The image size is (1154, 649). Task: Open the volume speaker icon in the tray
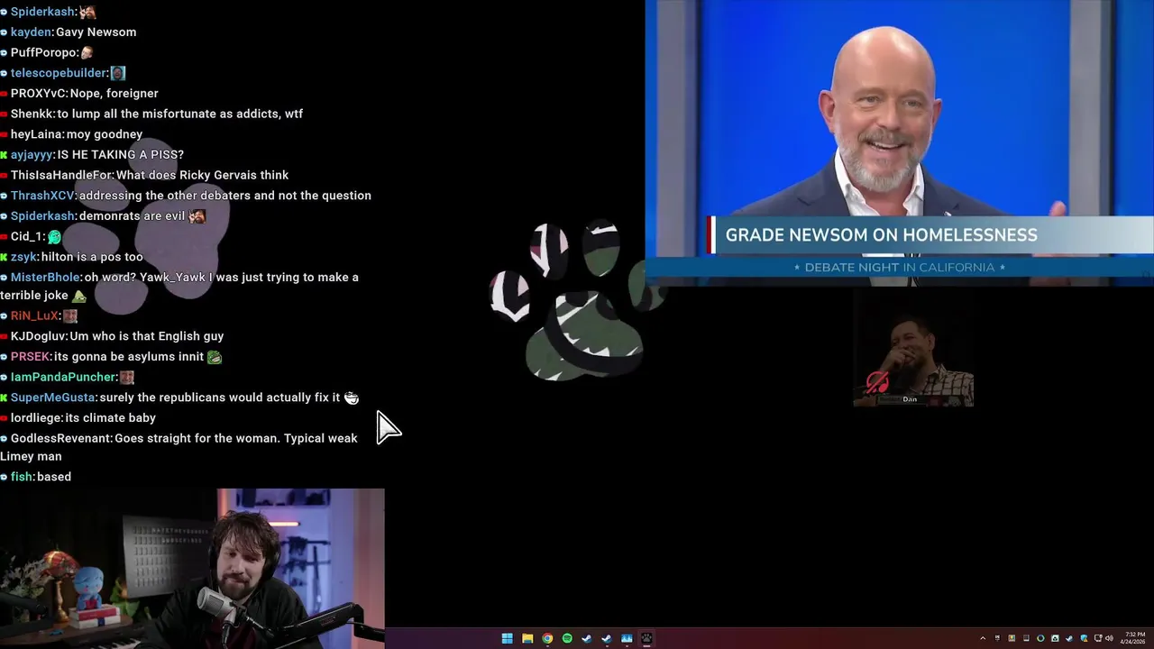(1109, 638)
